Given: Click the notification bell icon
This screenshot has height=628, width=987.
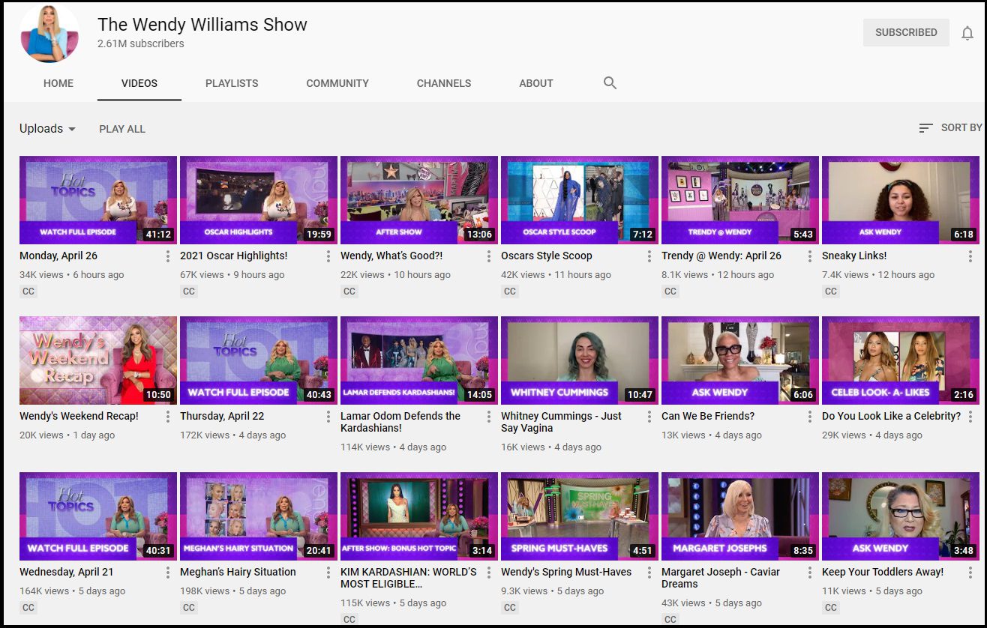Looking at the screenshot, I should coord(967,33).
